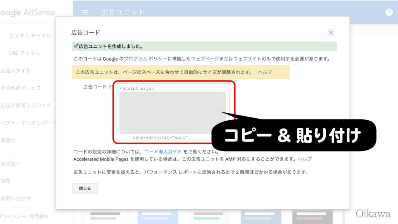This screenshot has width=398, height=224.
Task: Expand 最適化 in the sidebar
Action: pyautogui.click(x=8, y=140)
